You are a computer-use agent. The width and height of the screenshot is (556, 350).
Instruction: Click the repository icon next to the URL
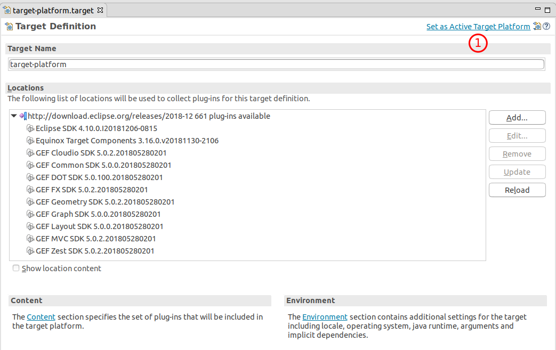23,116
